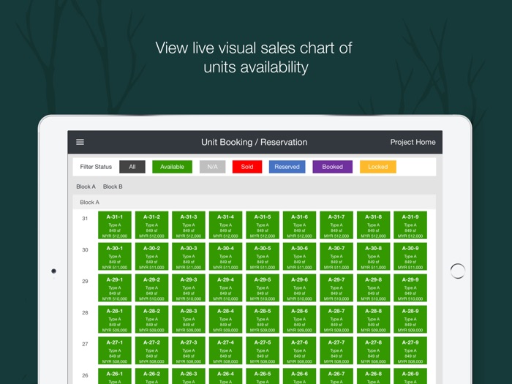Collapse the Block A section header
Image resolution: width=512 pixels, height=384 pixels.
(90, 203)
